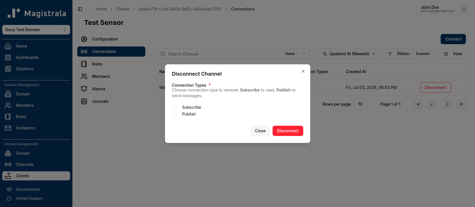Viewport: 475px width, 207px height.
Task: Click the client Roles notebook icon
Action: tap(84, 64)
